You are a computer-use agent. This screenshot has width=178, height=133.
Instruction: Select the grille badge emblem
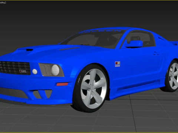click(x=23, y=71)
